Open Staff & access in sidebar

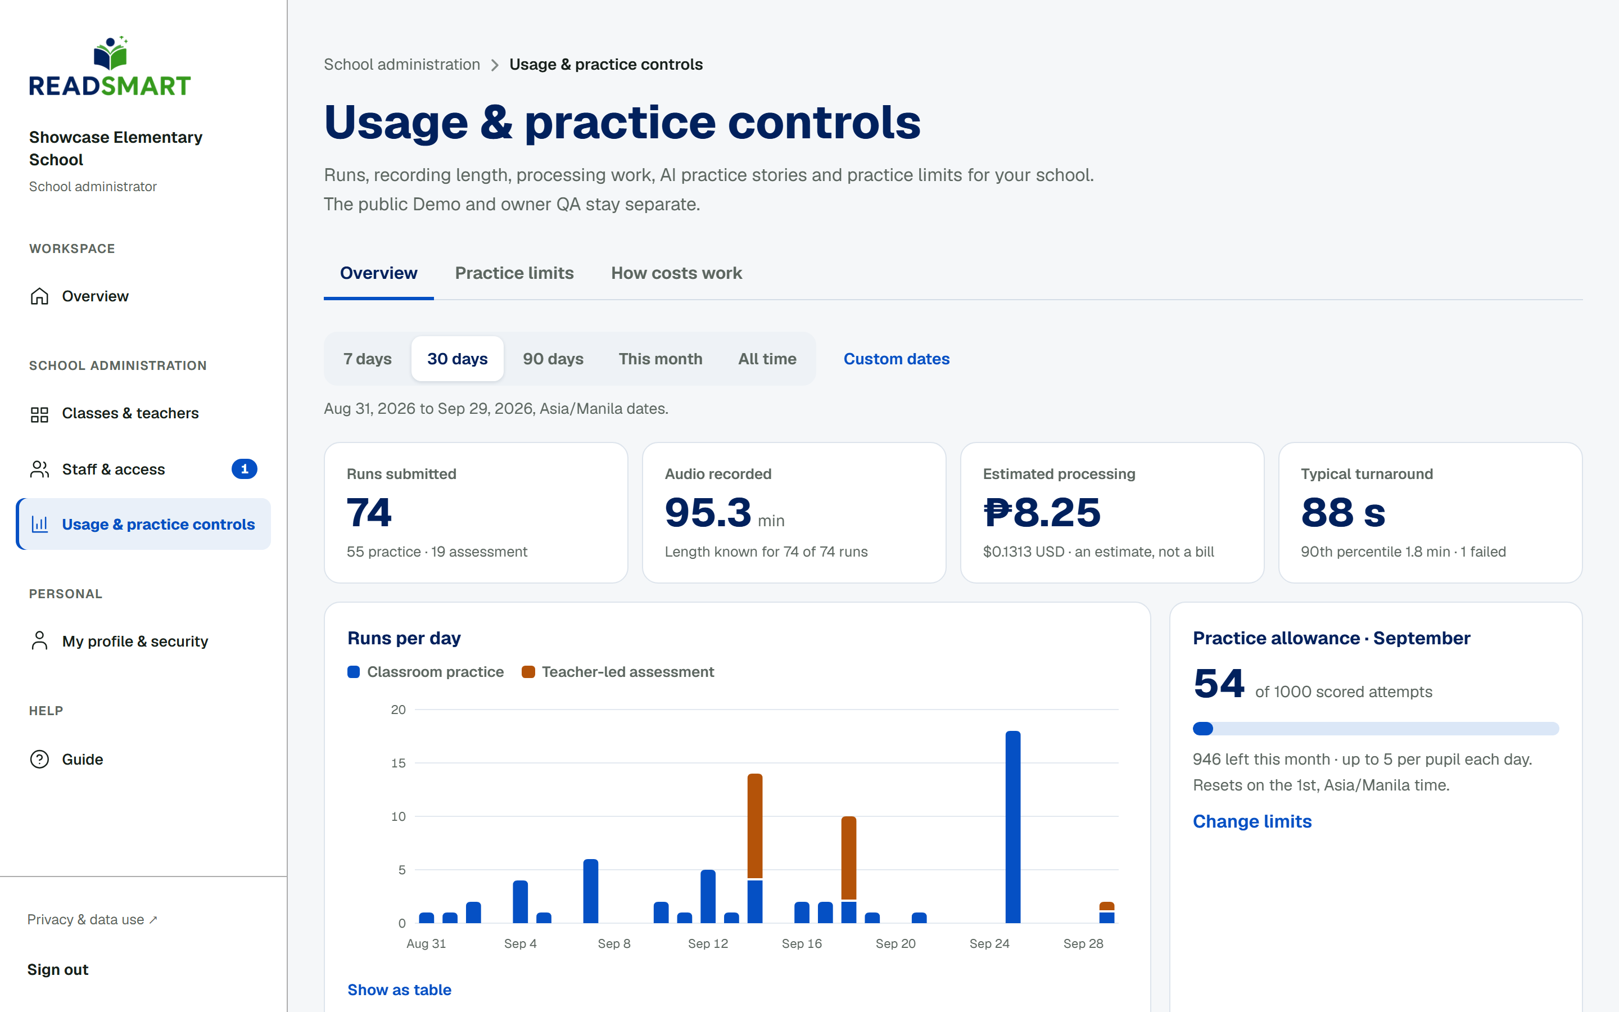[143, 469]
